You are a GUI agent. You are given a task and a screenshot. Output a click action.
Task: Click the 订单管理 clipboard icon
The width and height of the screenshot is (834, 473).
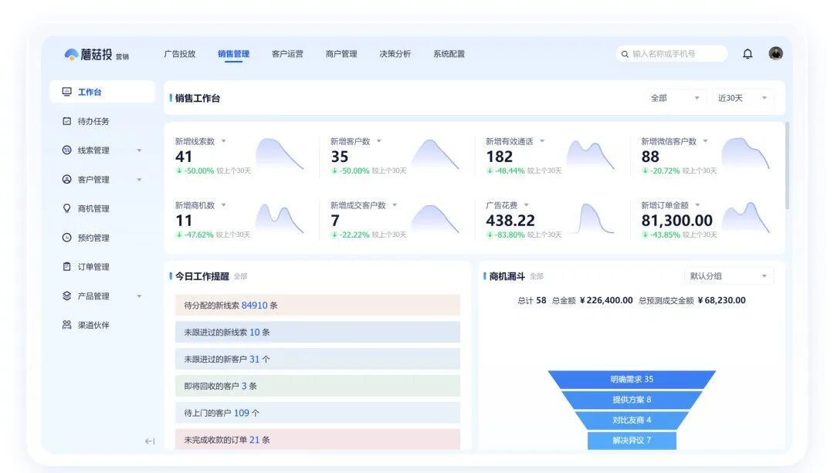(x=67, y=267)
